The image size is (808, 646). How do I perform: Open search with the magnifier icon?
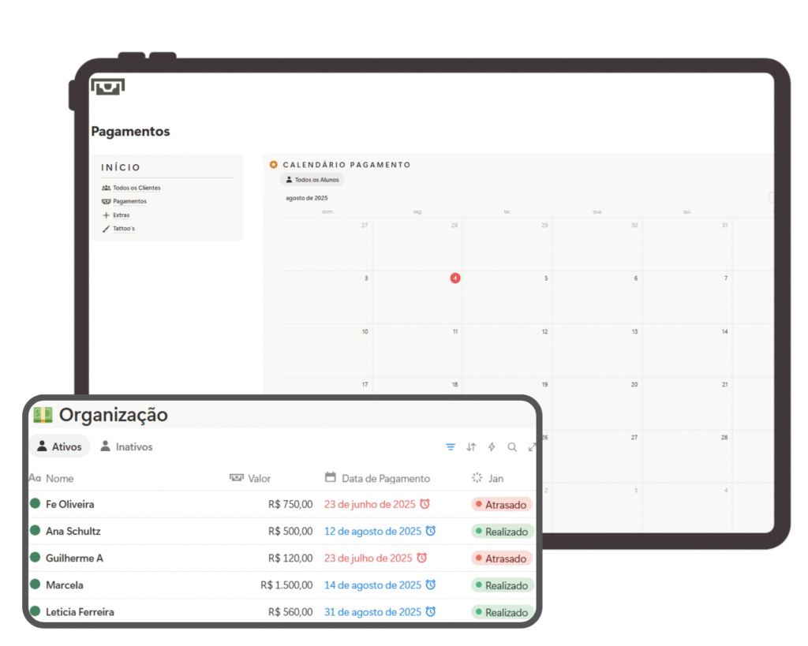point(512,447)
